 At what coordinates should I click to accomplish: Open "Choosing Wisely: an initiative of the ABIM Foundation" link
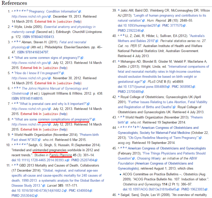click(157, 161)
